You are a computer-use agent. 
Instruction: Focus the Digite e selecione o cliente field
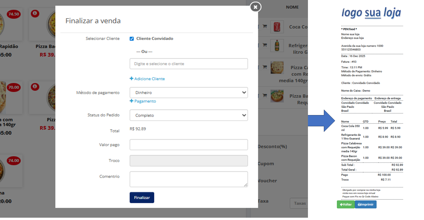point(188,64)
